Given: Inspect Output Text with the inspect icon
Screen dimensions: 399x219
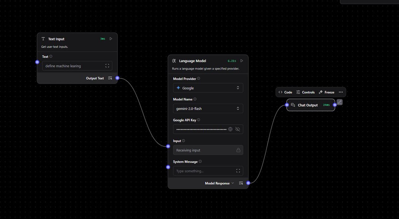Looking at the screenshot, I should [110, 78].
